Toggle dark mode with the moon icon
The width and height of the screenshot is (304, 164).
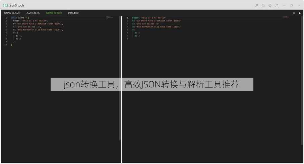click(300, 13)
